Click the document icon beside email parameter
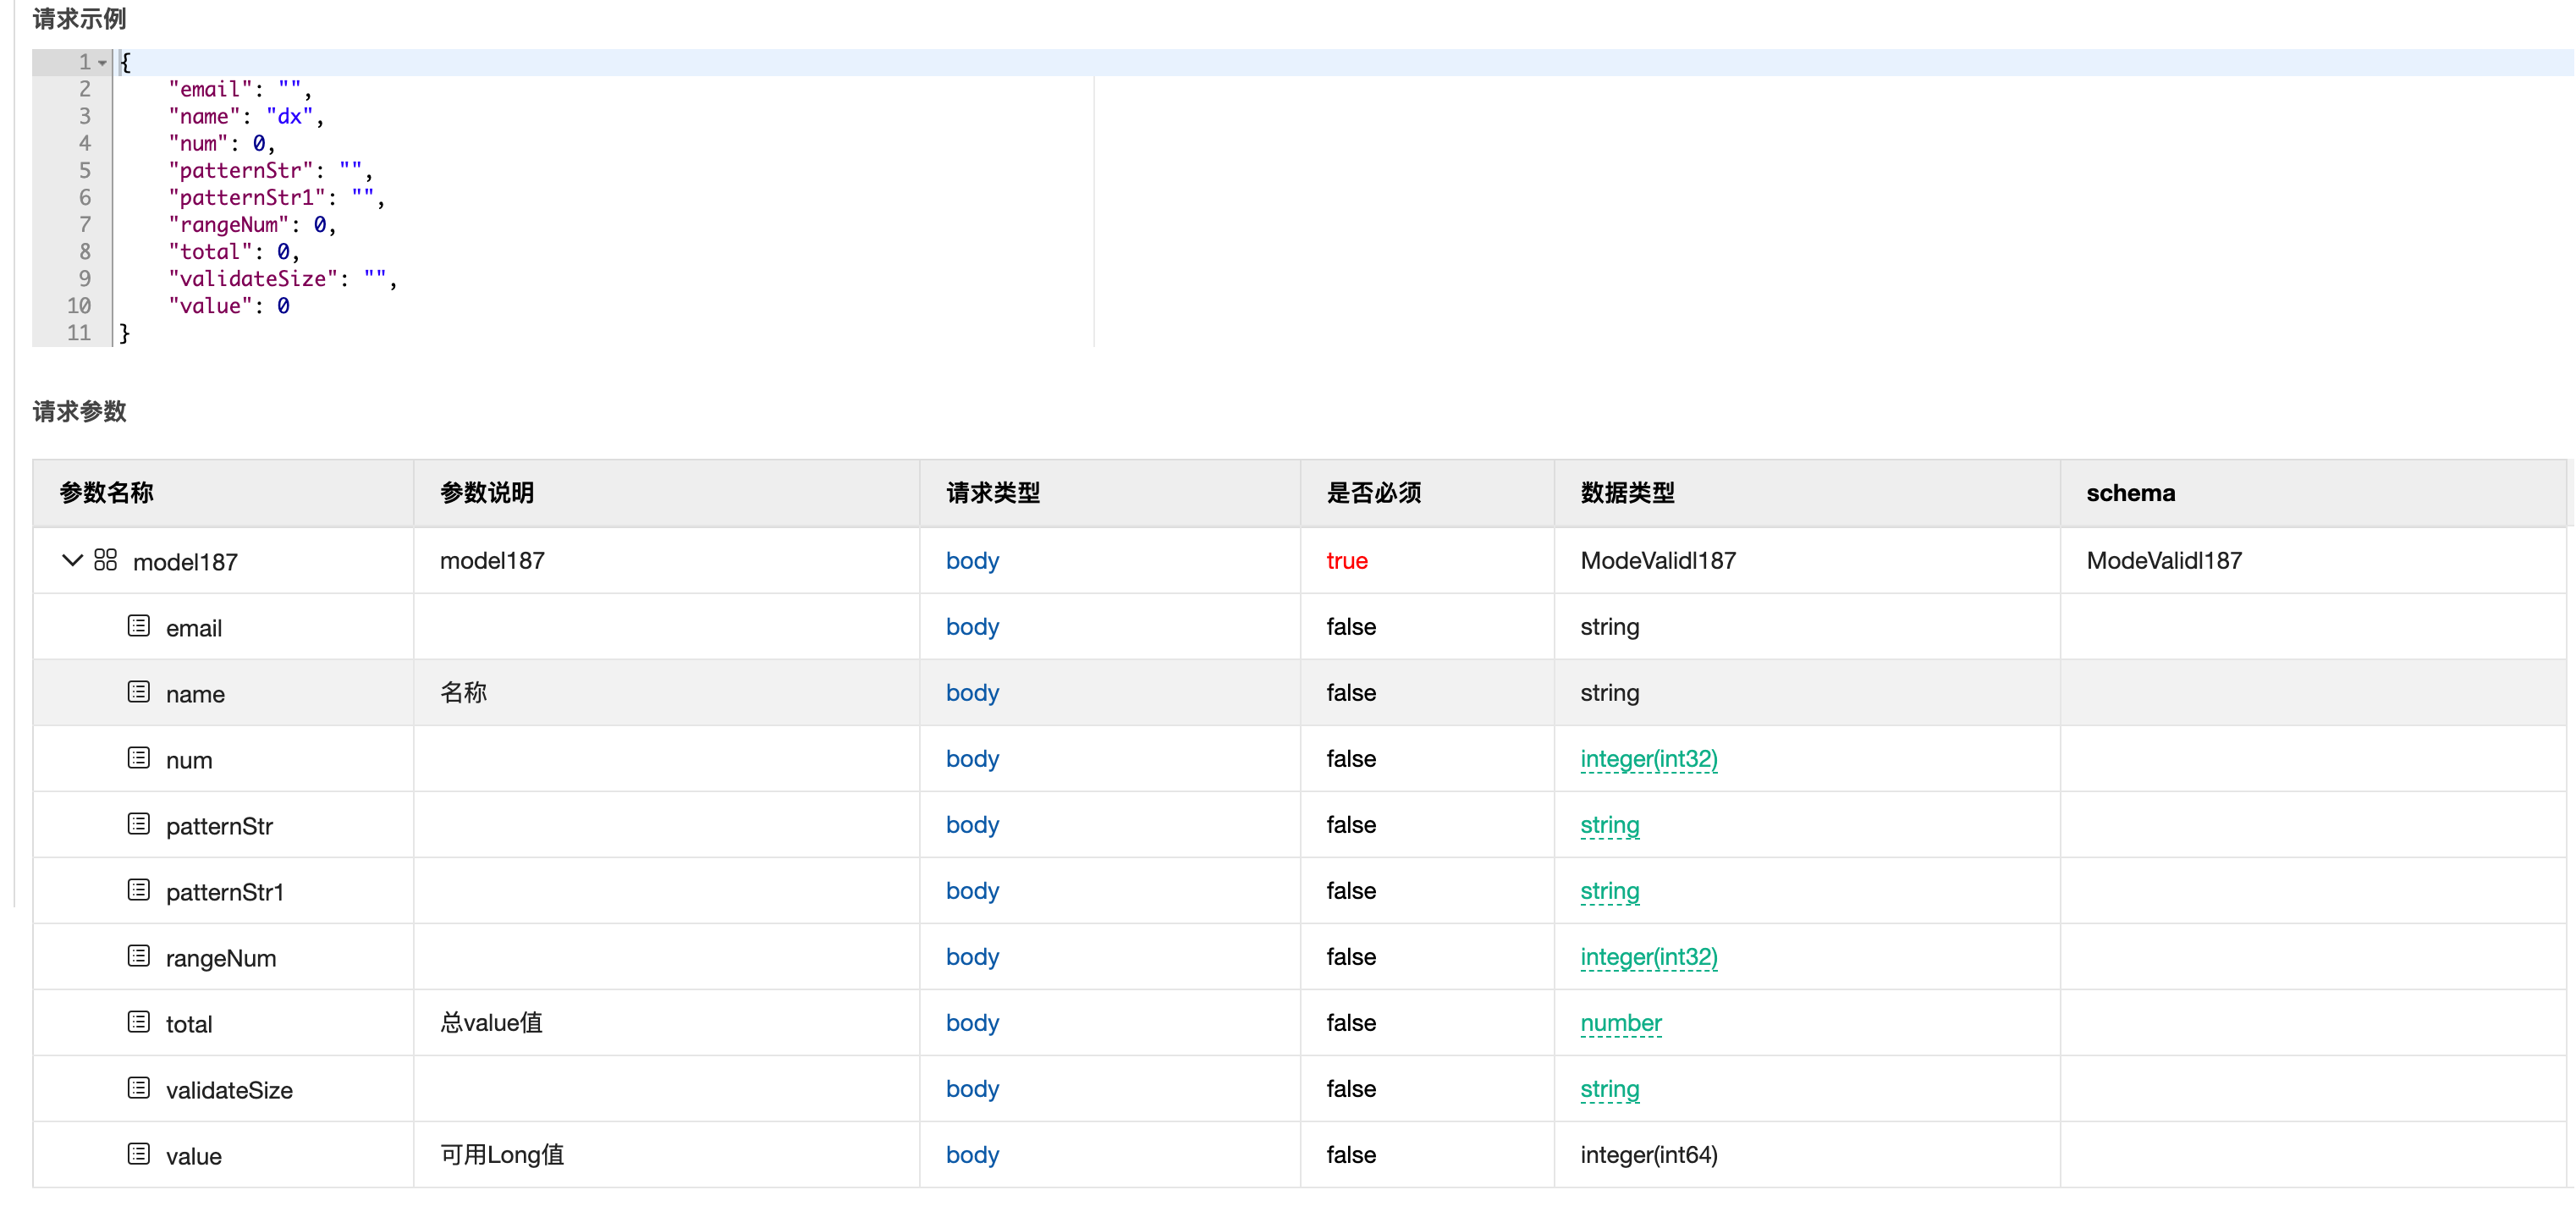The image size is (2576, 1212). click(x=138, y=626)
